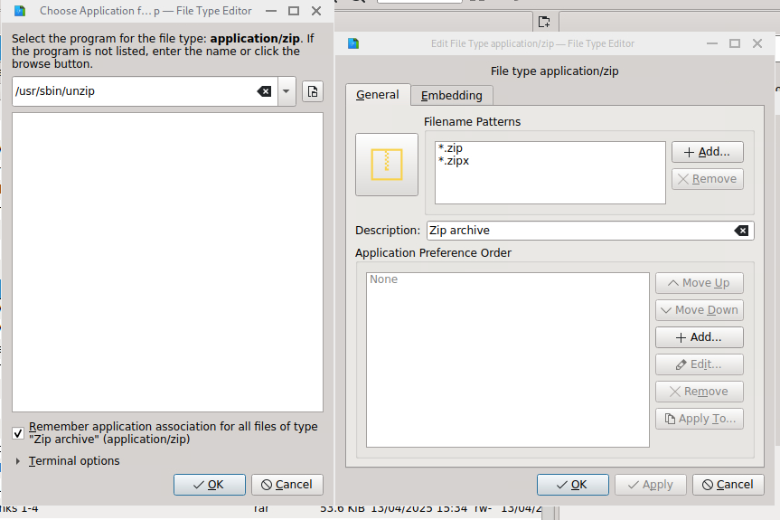
Task: Remove the selected filename pattern
Action: click(x=708, y=179)
